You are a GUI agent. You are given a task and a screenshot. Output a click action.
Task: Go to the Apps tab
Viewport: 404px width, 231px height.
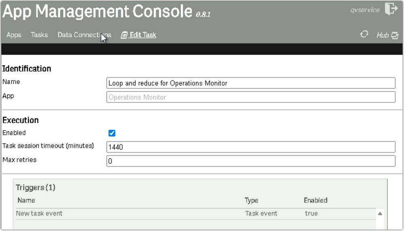14,35
